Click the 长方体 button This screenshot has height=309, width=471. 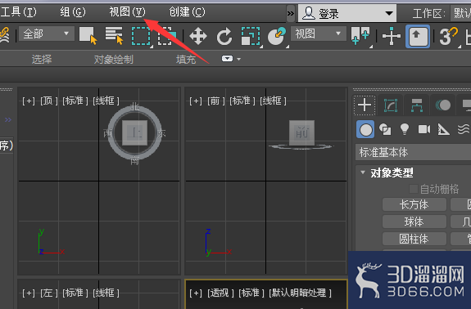pyautogui.click(x=414, y=204)
